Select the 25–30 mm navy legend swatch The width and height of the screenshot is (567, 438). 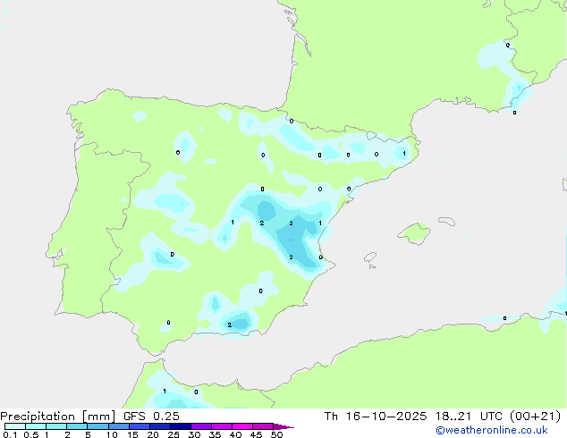click(x=181, y=426)
